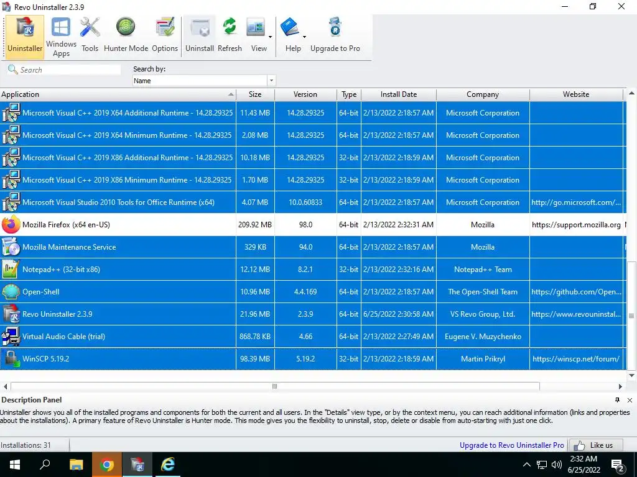Select Mozilla Maintenance Service icon
The width and height of the screenshot is (637, 477).
(11, 247)
